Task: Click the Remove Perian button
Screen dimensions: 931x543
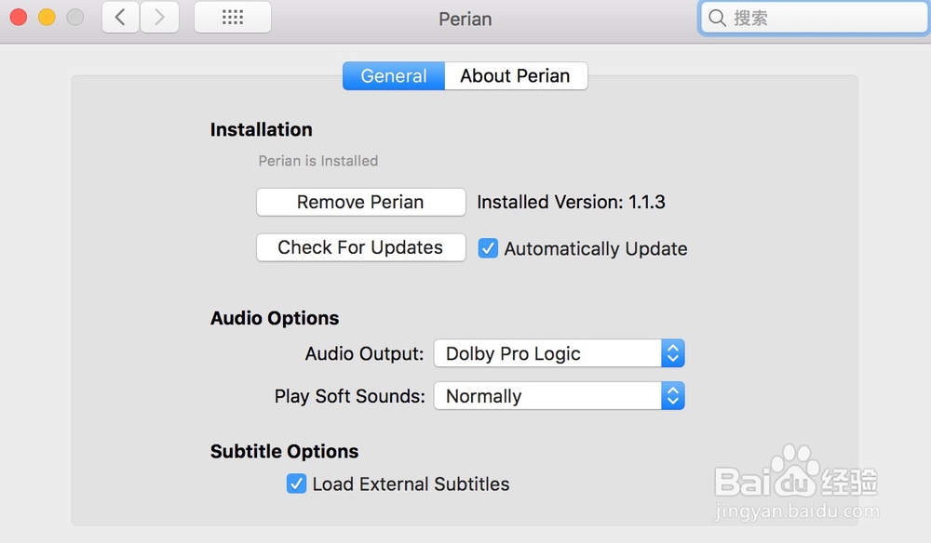Action: pyautogui.click(x=361, y=202)
